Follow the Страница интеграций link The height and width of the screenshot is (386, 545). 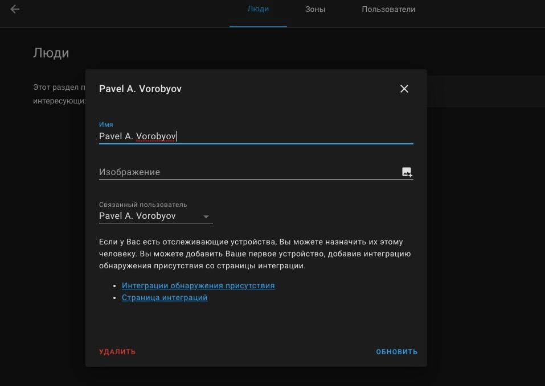165,297
